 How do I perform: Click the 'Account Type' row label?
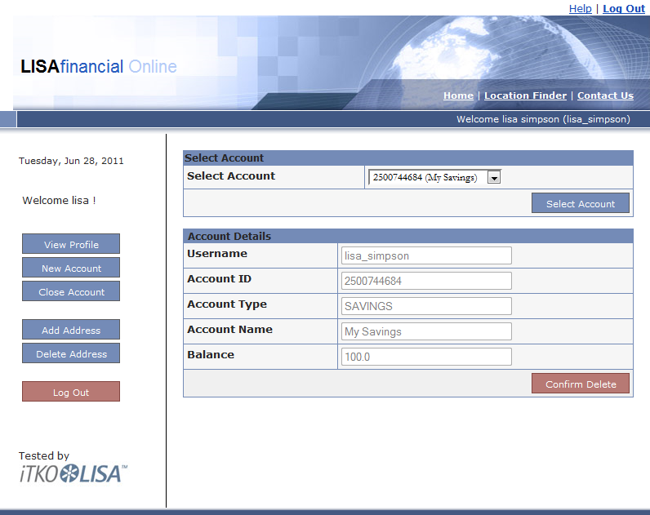(227, 304)
